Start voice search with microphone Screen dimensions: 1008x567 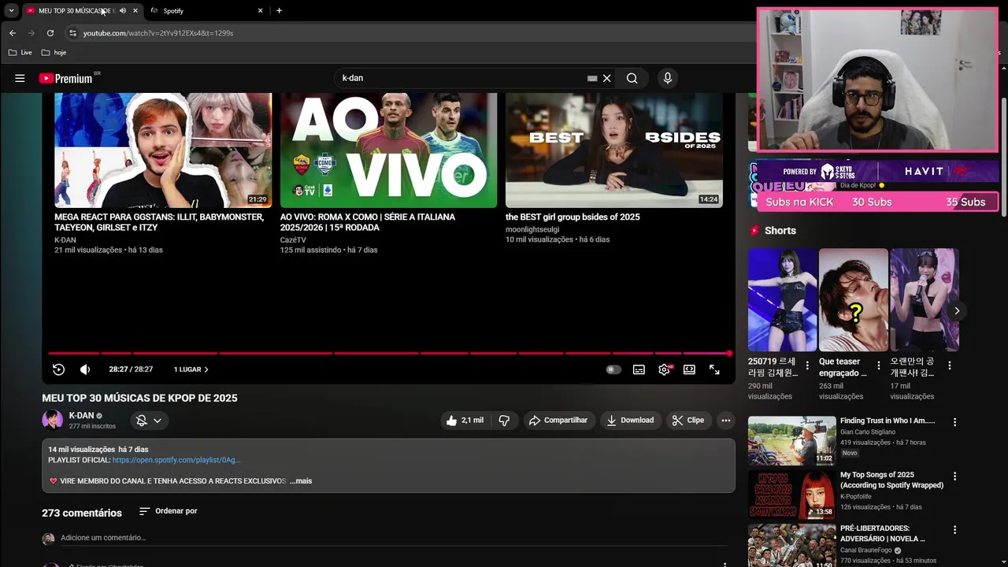click(x=668, y=78)
